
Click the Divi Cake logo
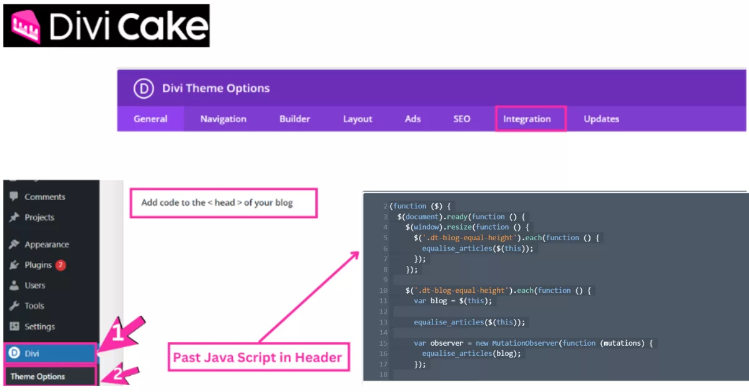coord(106,26)
